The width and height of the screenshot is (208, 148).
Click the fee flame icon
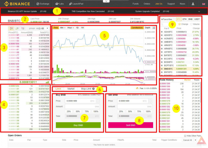137,88
